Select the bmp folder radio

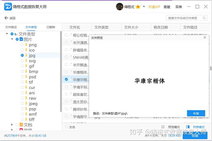click(x=22, y=71)
